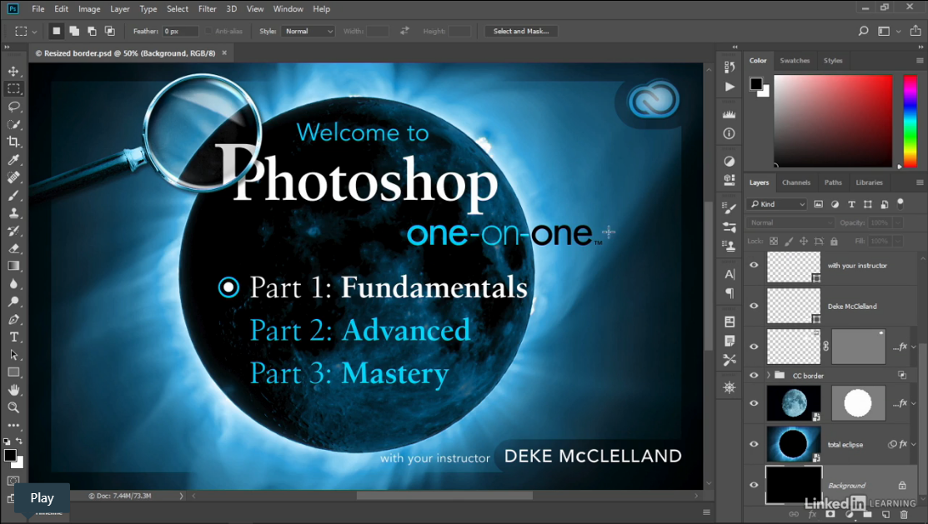Select the Hand tool
Image resolution: width=928 pixels, height=524 pixels.
pos(13,390)
